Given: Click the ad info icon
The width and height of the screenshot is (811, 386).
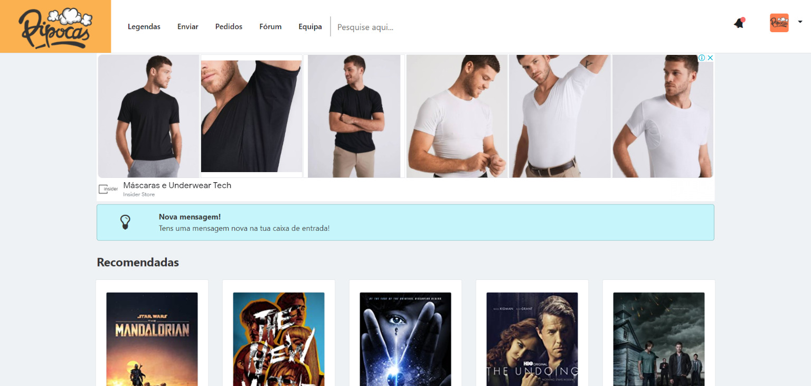Looking at the screenshot, I should (x=702, y=58).
